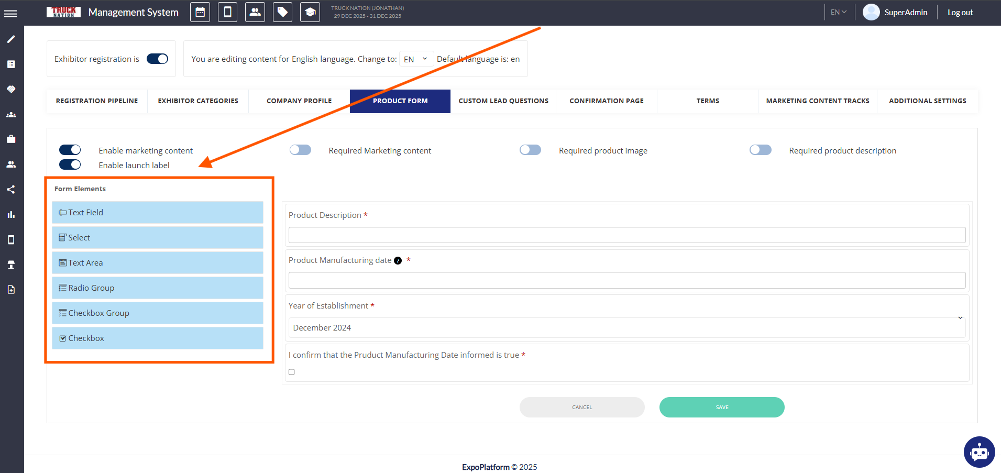Screen dimensions: 1001x473
Task: Open the chatbot robot icon
Action: tap(979, 452)
